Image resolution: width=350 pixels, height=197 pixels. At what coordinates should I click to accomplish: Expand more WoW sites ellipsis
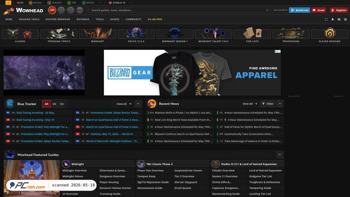point(100,3)
